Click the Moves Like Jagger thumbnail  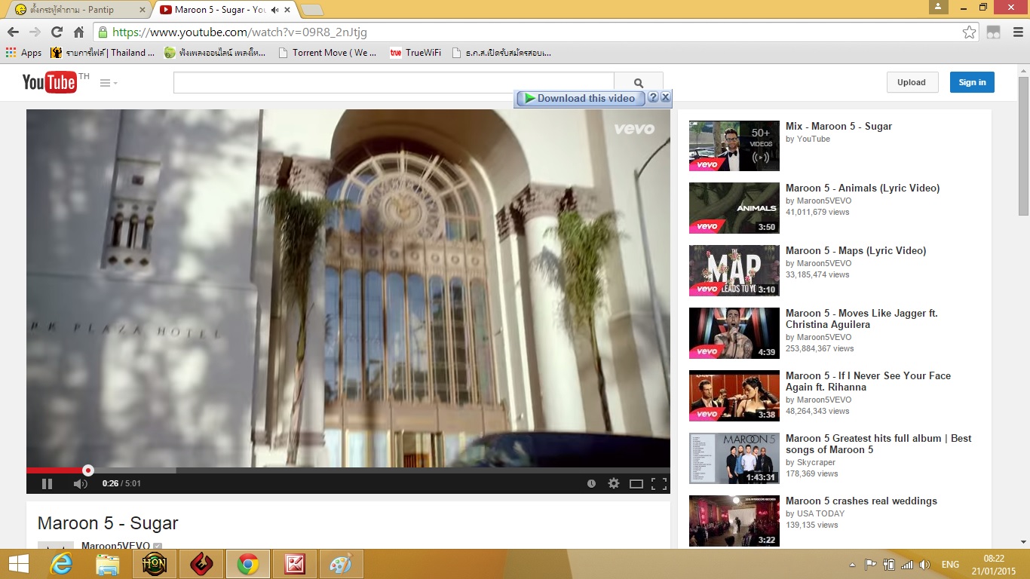pos(734,333)
